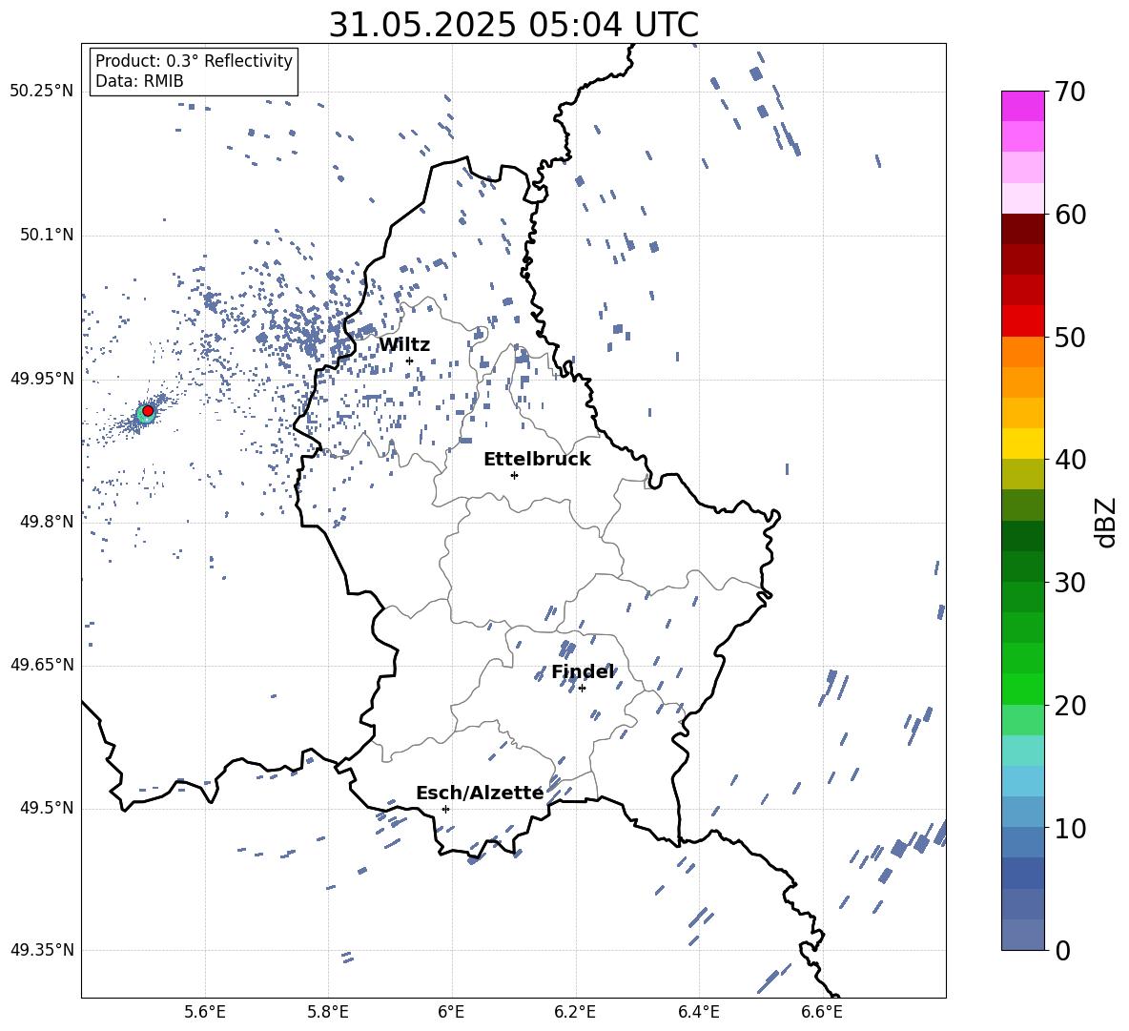The height and width of the screenshot is (1031, 1129).
Task: Click the 5.6°E longitude label
Action: click(205, 1012)
